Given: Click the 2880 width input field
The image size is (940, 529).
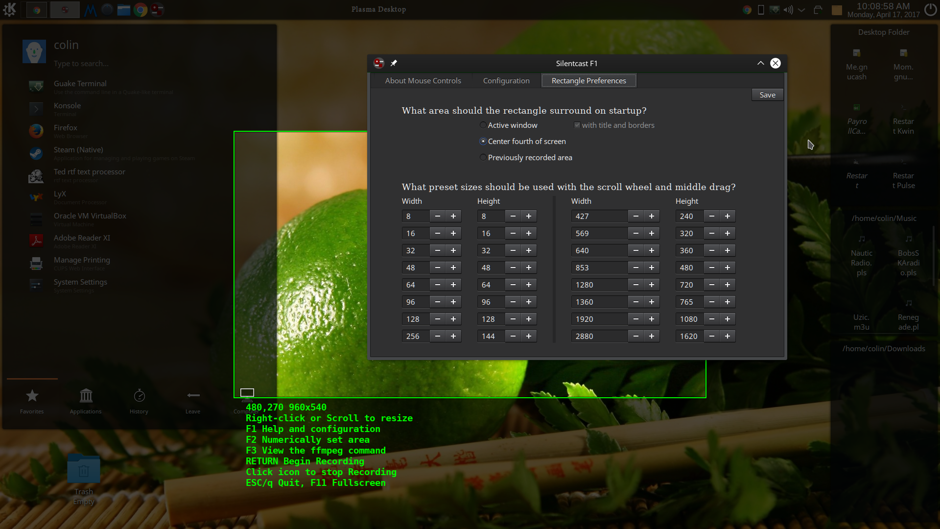Looking at the screenshot, I should (x=599, y=337).
